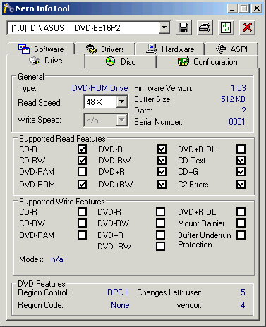Click the vendor changes left value 4
The height and width of the screenshot is (327, 266).
coord(243,305)
